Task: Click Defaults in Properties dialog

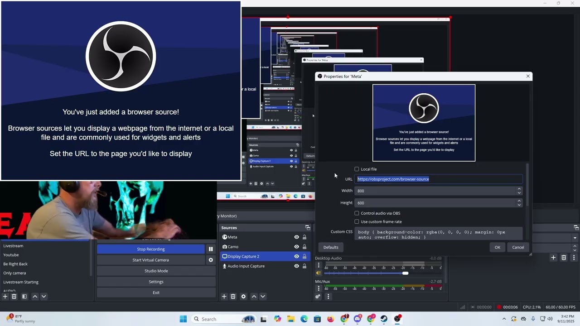Action: tap(331, 247)
